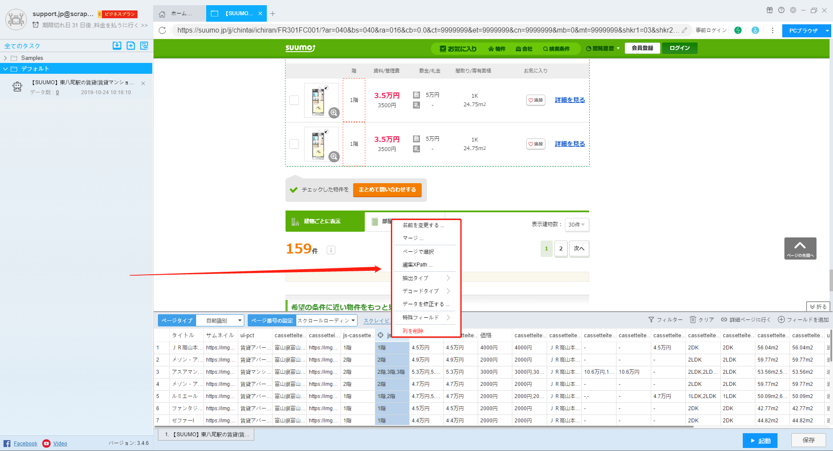This screenshot has width=833, height=451.
Task: Click the gift icon in the title bar
Action: tap(770, 10)
